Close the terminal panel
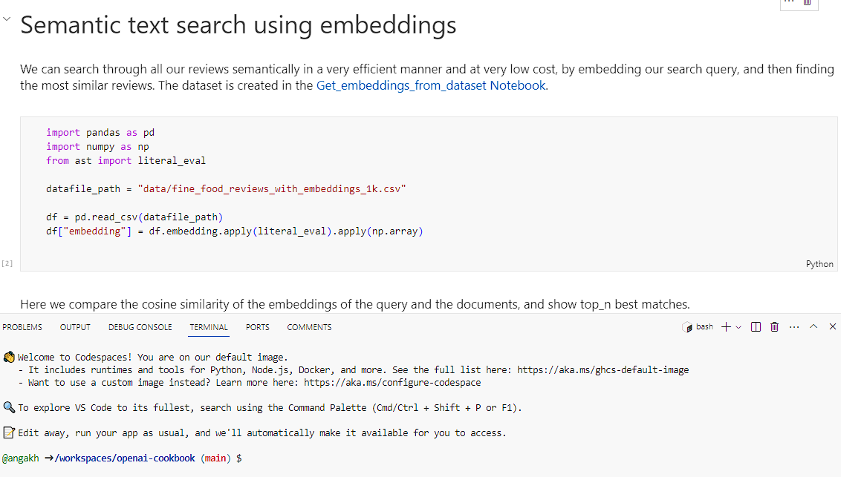 click(832, 326)
